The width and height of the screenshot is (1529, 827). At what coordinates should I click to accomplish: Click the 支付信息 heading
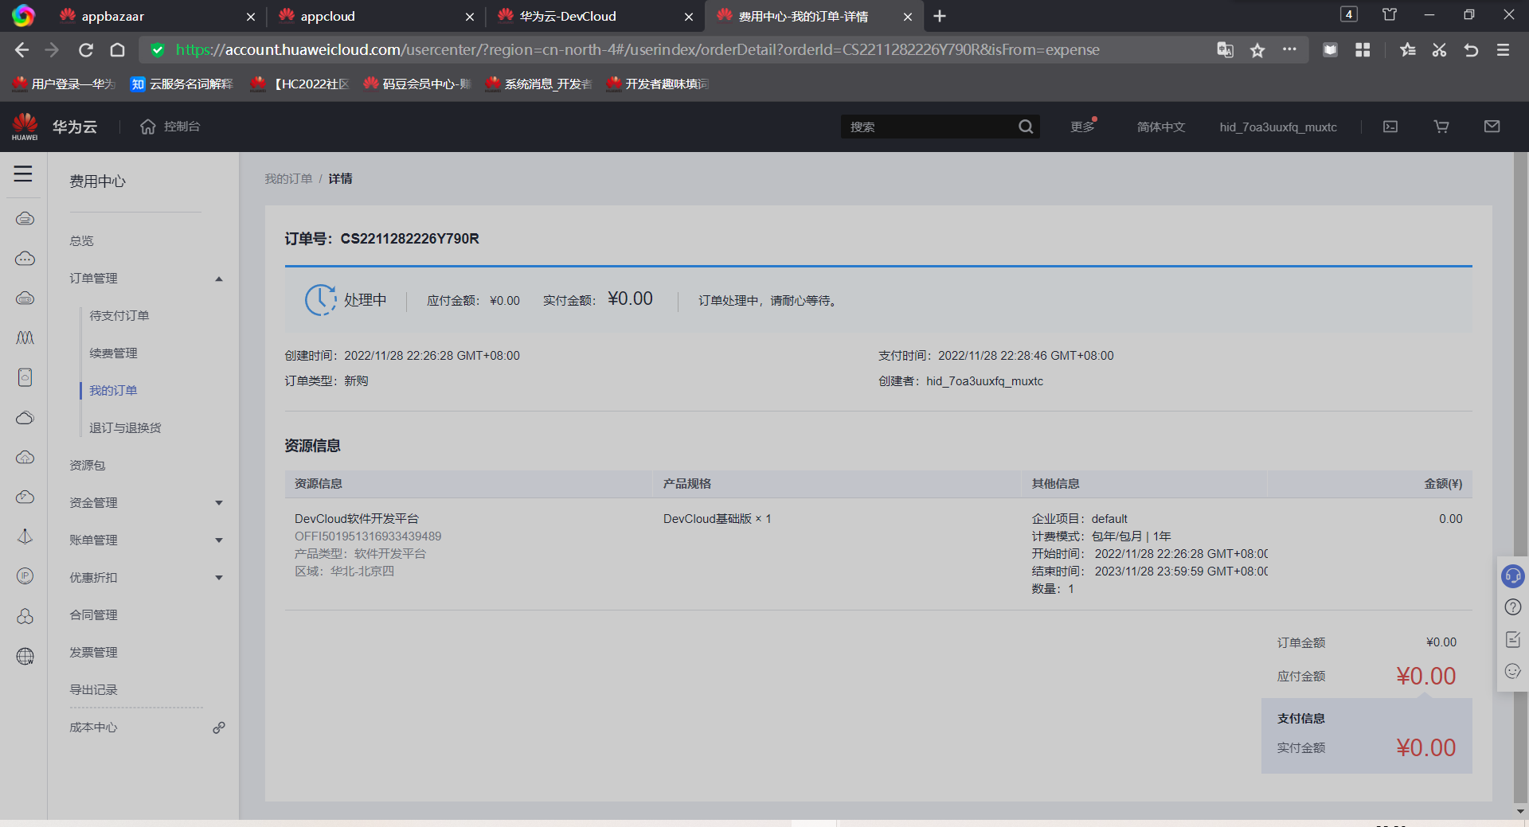[x=1301, y=719]
